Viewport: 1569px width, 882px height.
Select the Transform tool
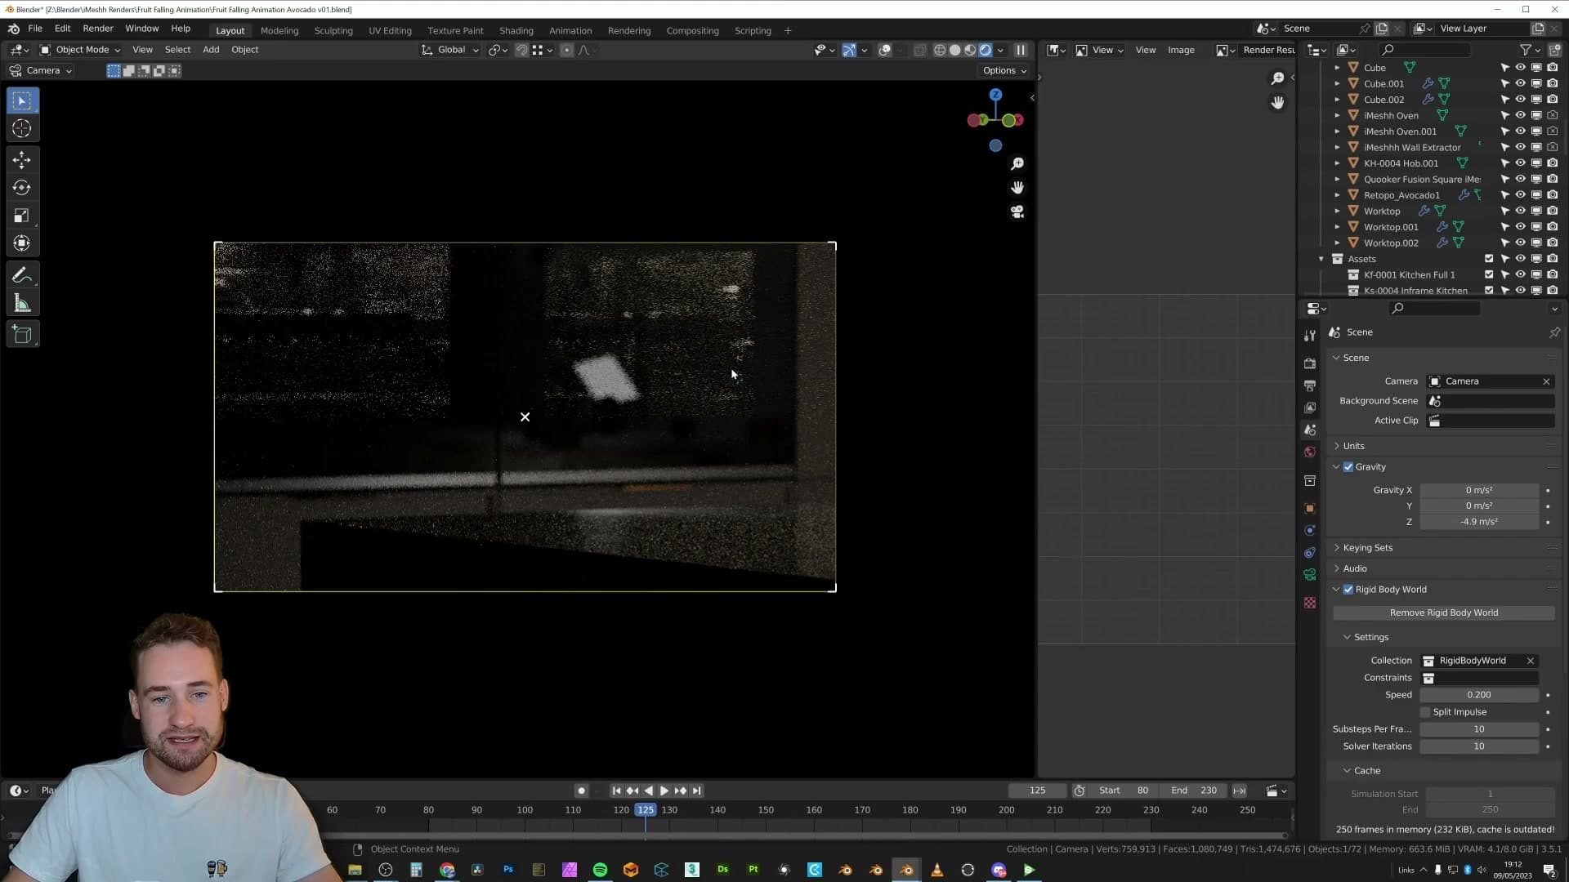[22, 243]
